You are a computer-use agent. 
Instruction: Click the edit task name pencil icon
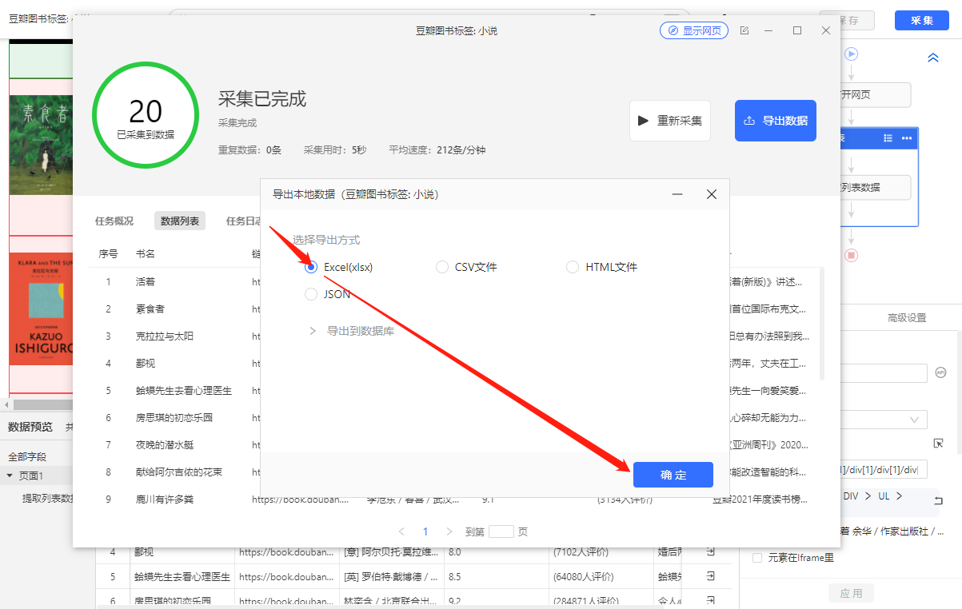[744, 30]
